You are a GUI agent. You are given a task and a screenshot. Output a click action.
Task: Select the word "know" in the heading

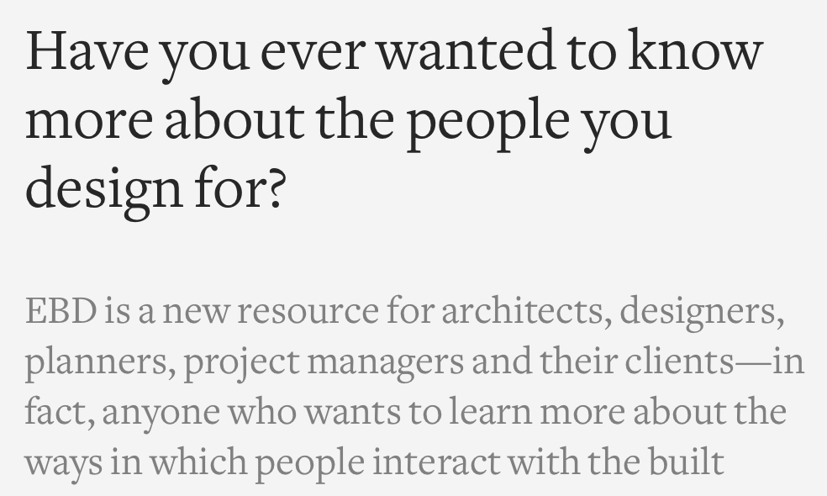pyautogui.click(x=695, y=50)
